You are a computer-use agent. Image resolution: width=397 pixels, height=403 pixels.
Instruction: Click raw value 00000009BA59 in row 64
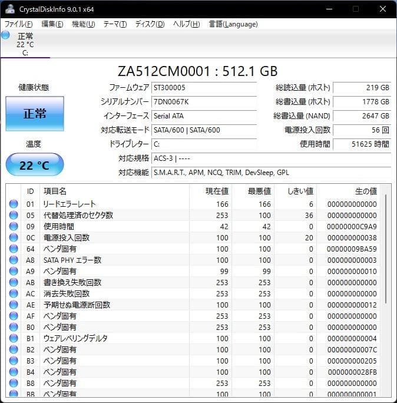(x=352, y=249)
